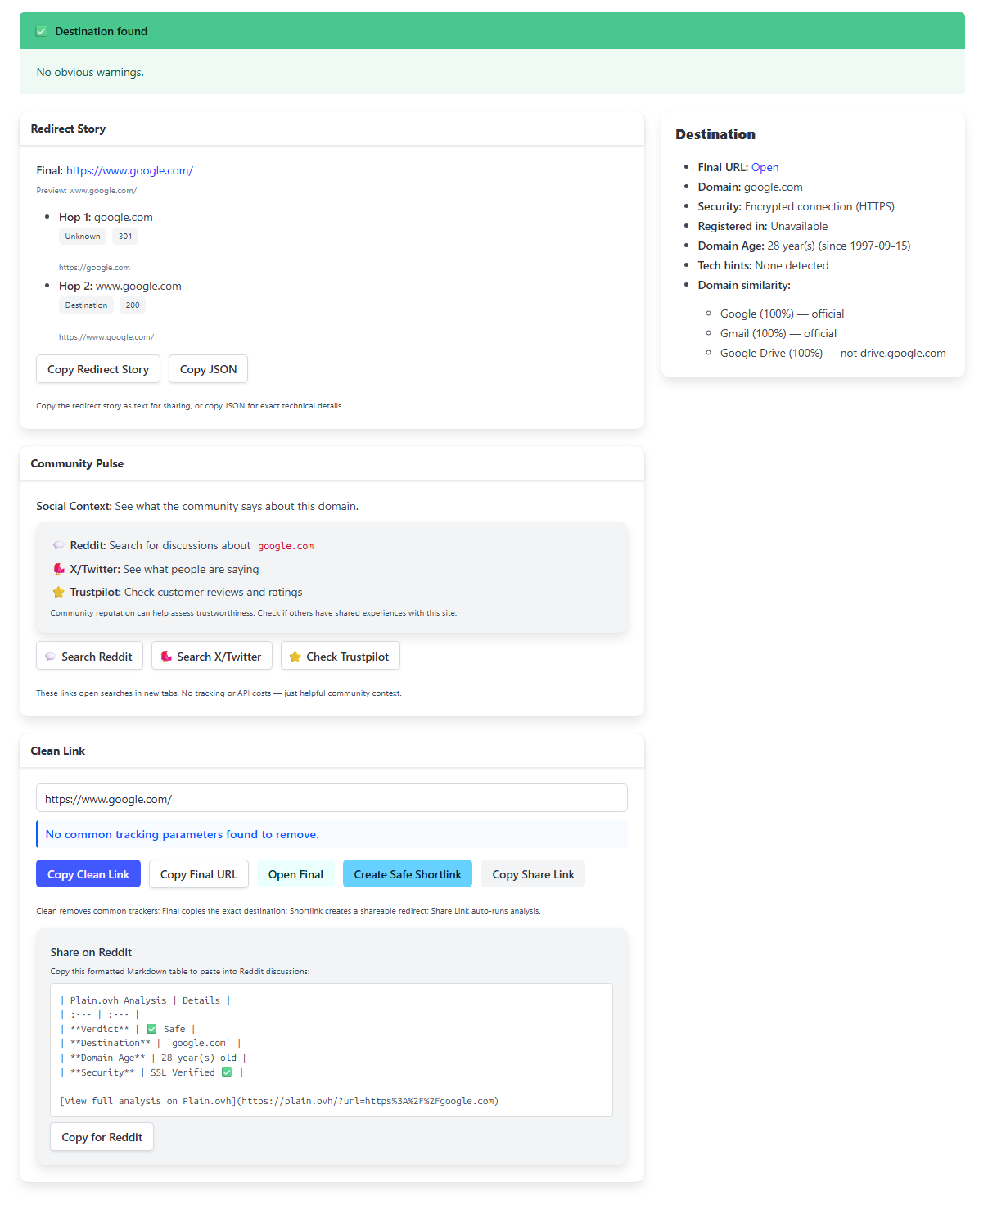The image size is (997, 1205).
Task: Click the Reddit speech bubble icon
Action: pyautogui.click(x=58, y=544)
